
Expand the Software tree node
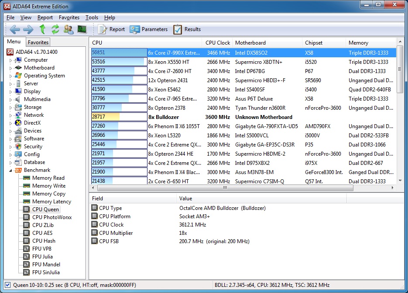(10, 139)
